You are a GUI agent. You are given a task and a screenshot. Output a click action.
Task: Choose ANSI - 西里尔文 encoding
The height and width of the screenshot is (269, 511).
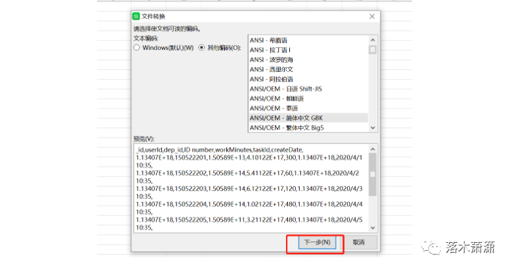[x=308, y=69]
